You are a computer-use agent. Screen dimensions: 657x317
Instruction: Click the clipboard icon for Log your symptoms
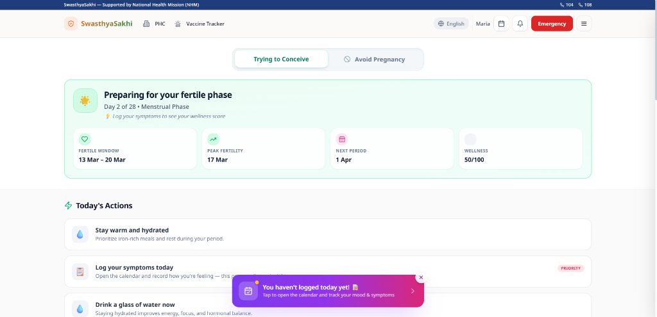coord(80,272)
